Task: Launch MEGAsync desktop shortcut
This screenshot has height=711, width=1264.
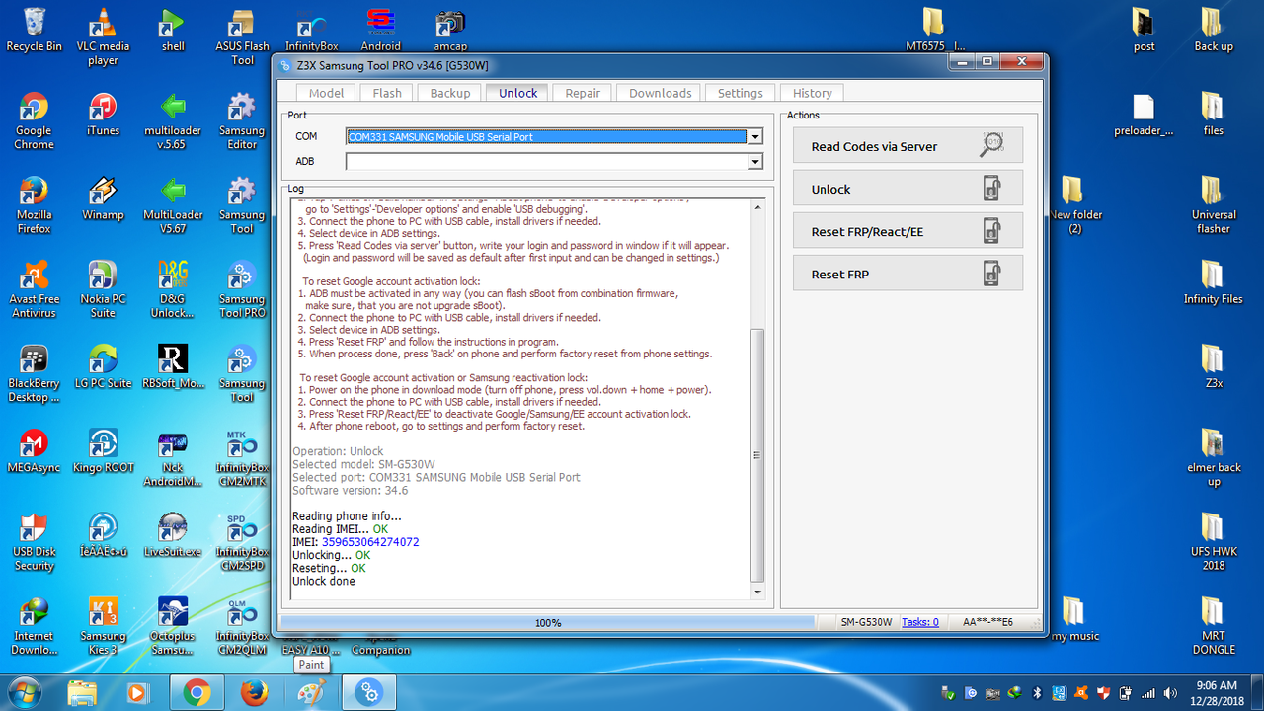Action: point(34,450)
